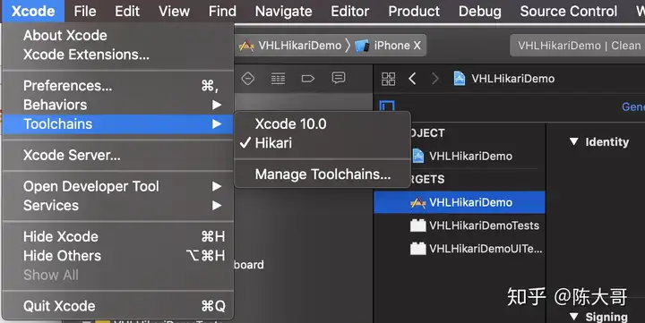Open the report navigator speech-bubble icon
The width and height of the screenshot is (645, 323).
[338, 78]
